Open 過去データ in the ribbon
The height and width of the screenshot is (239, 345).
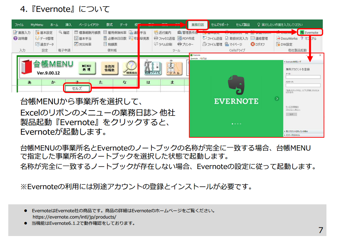[44, 44]
